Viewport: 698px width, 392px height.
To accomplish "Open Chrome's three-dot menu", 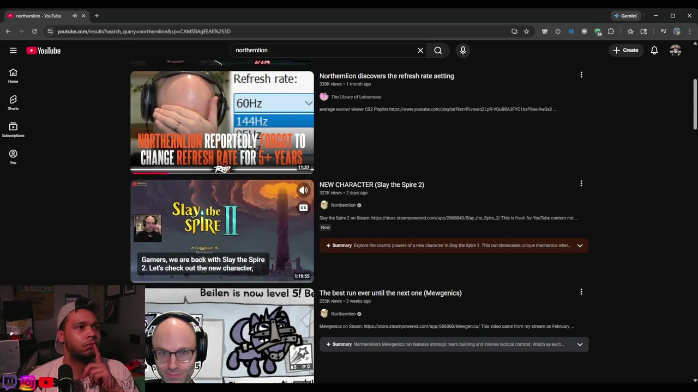I will (690, 32).
